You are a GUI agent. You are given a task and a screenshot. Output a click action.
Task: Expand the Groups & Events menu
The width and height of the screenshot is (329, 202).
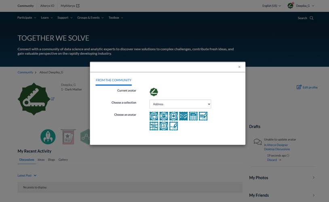pos(91,18)
